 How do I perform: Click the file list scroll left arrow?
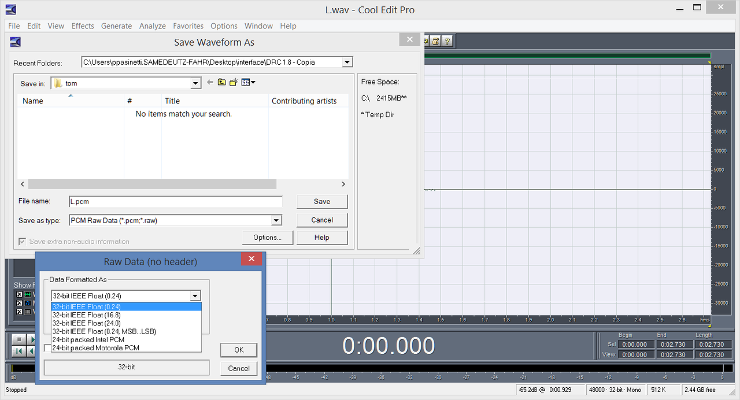[x=23, y=184]
